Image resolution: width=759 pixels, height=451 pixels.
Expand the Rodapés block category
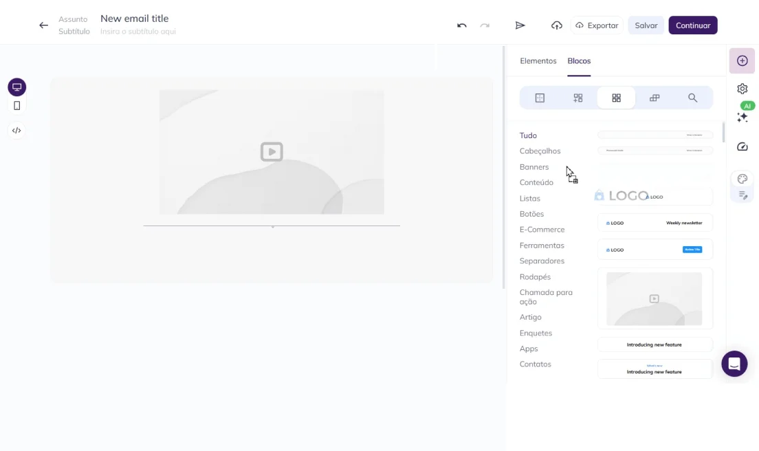click(535, 276)
